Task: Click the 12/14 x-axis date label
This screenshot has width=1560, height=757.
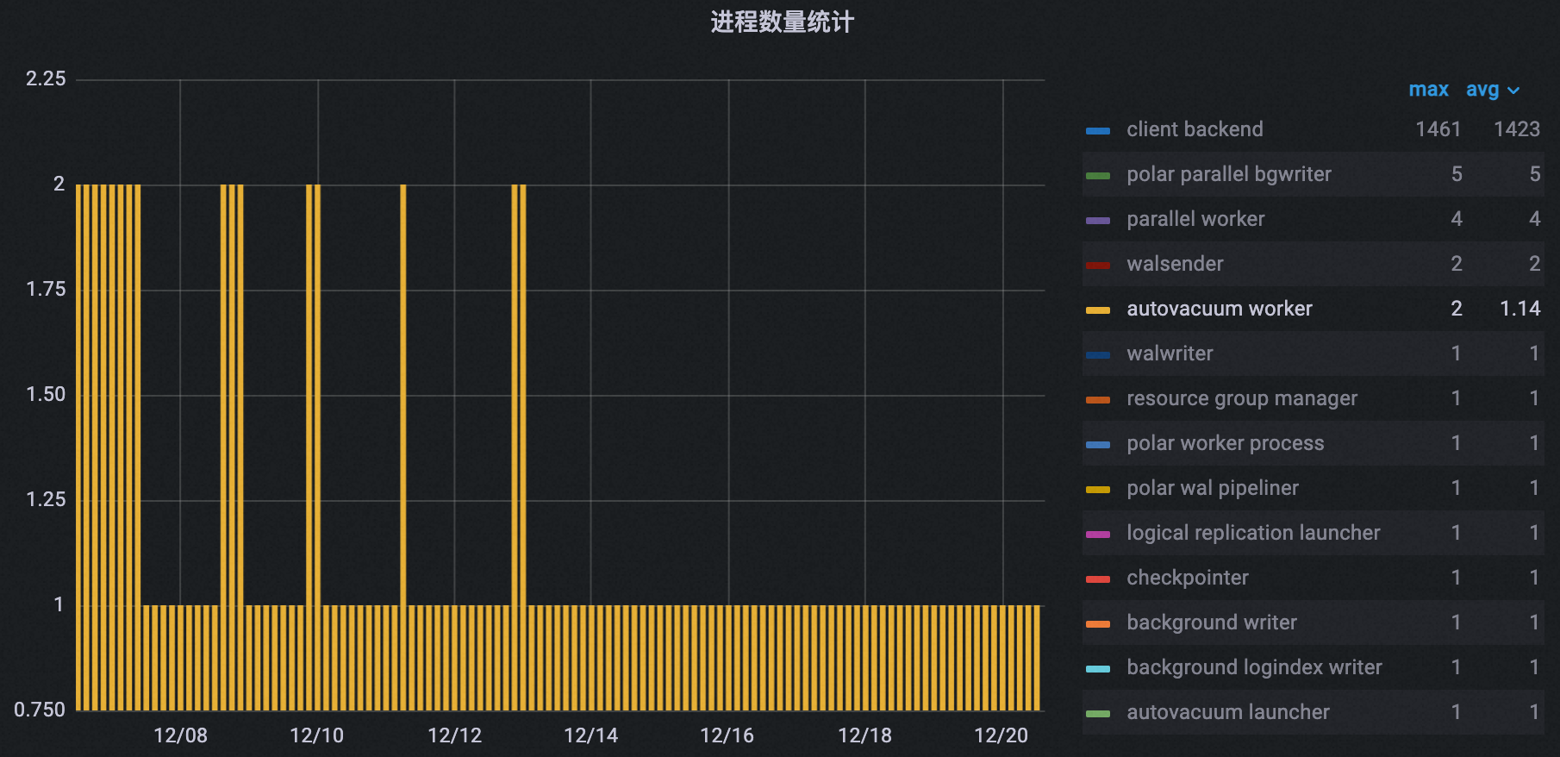Action: point(590,735)
